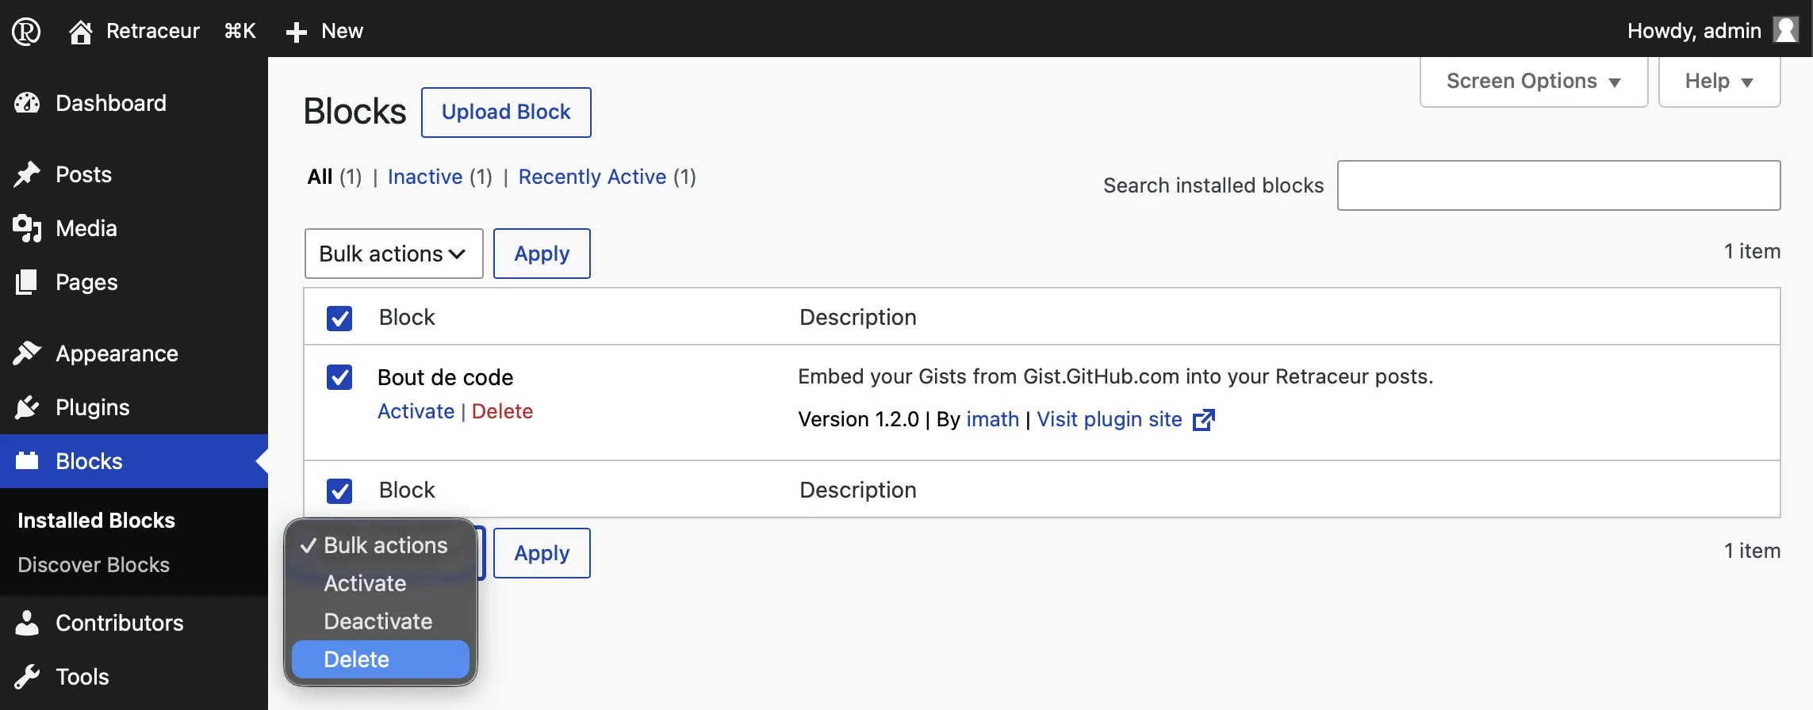Open Retraceur site name link
Screen dimensions: 1813x710
(153, 31)
